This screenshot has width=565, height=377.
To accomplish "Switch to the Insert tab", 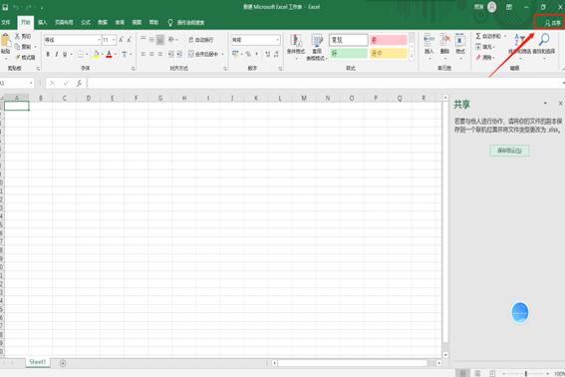I will tap(43, 22).
